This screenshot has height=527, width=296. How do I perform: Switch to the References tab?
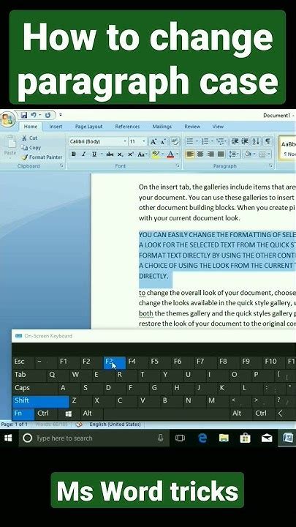pyautogui.click(x=127, y=127)
